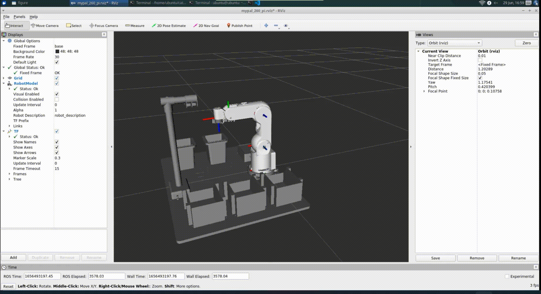
Task: Expand the Links section under RobotModel
Action: tap(9, 126)
